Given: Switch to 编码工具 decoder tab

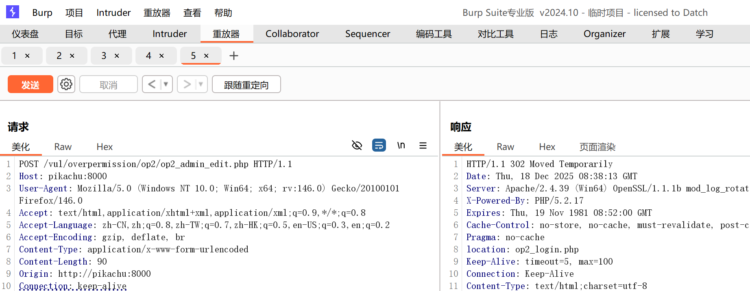Looking at the screenshot, I should (x=434, y=34).
